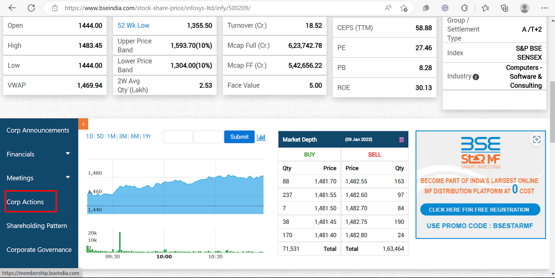Open Corp Actions in the sidebar
This screenshot has height=278, width=555.
tap(25, 202)
